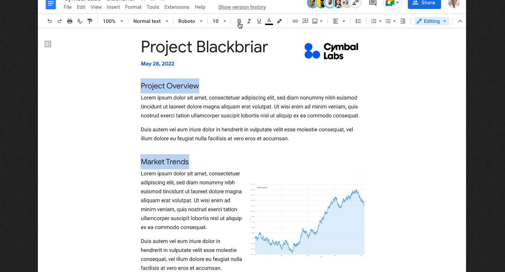Start a Google Meet call
Screen dimensions: 505x272
(x=392, y=3)
